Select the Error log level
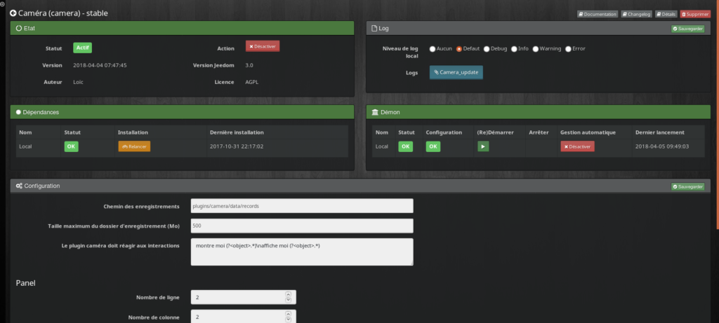Image resolution: width=719 pixels, height=323 pixels. pyautogui.click(x=568, y=49)
